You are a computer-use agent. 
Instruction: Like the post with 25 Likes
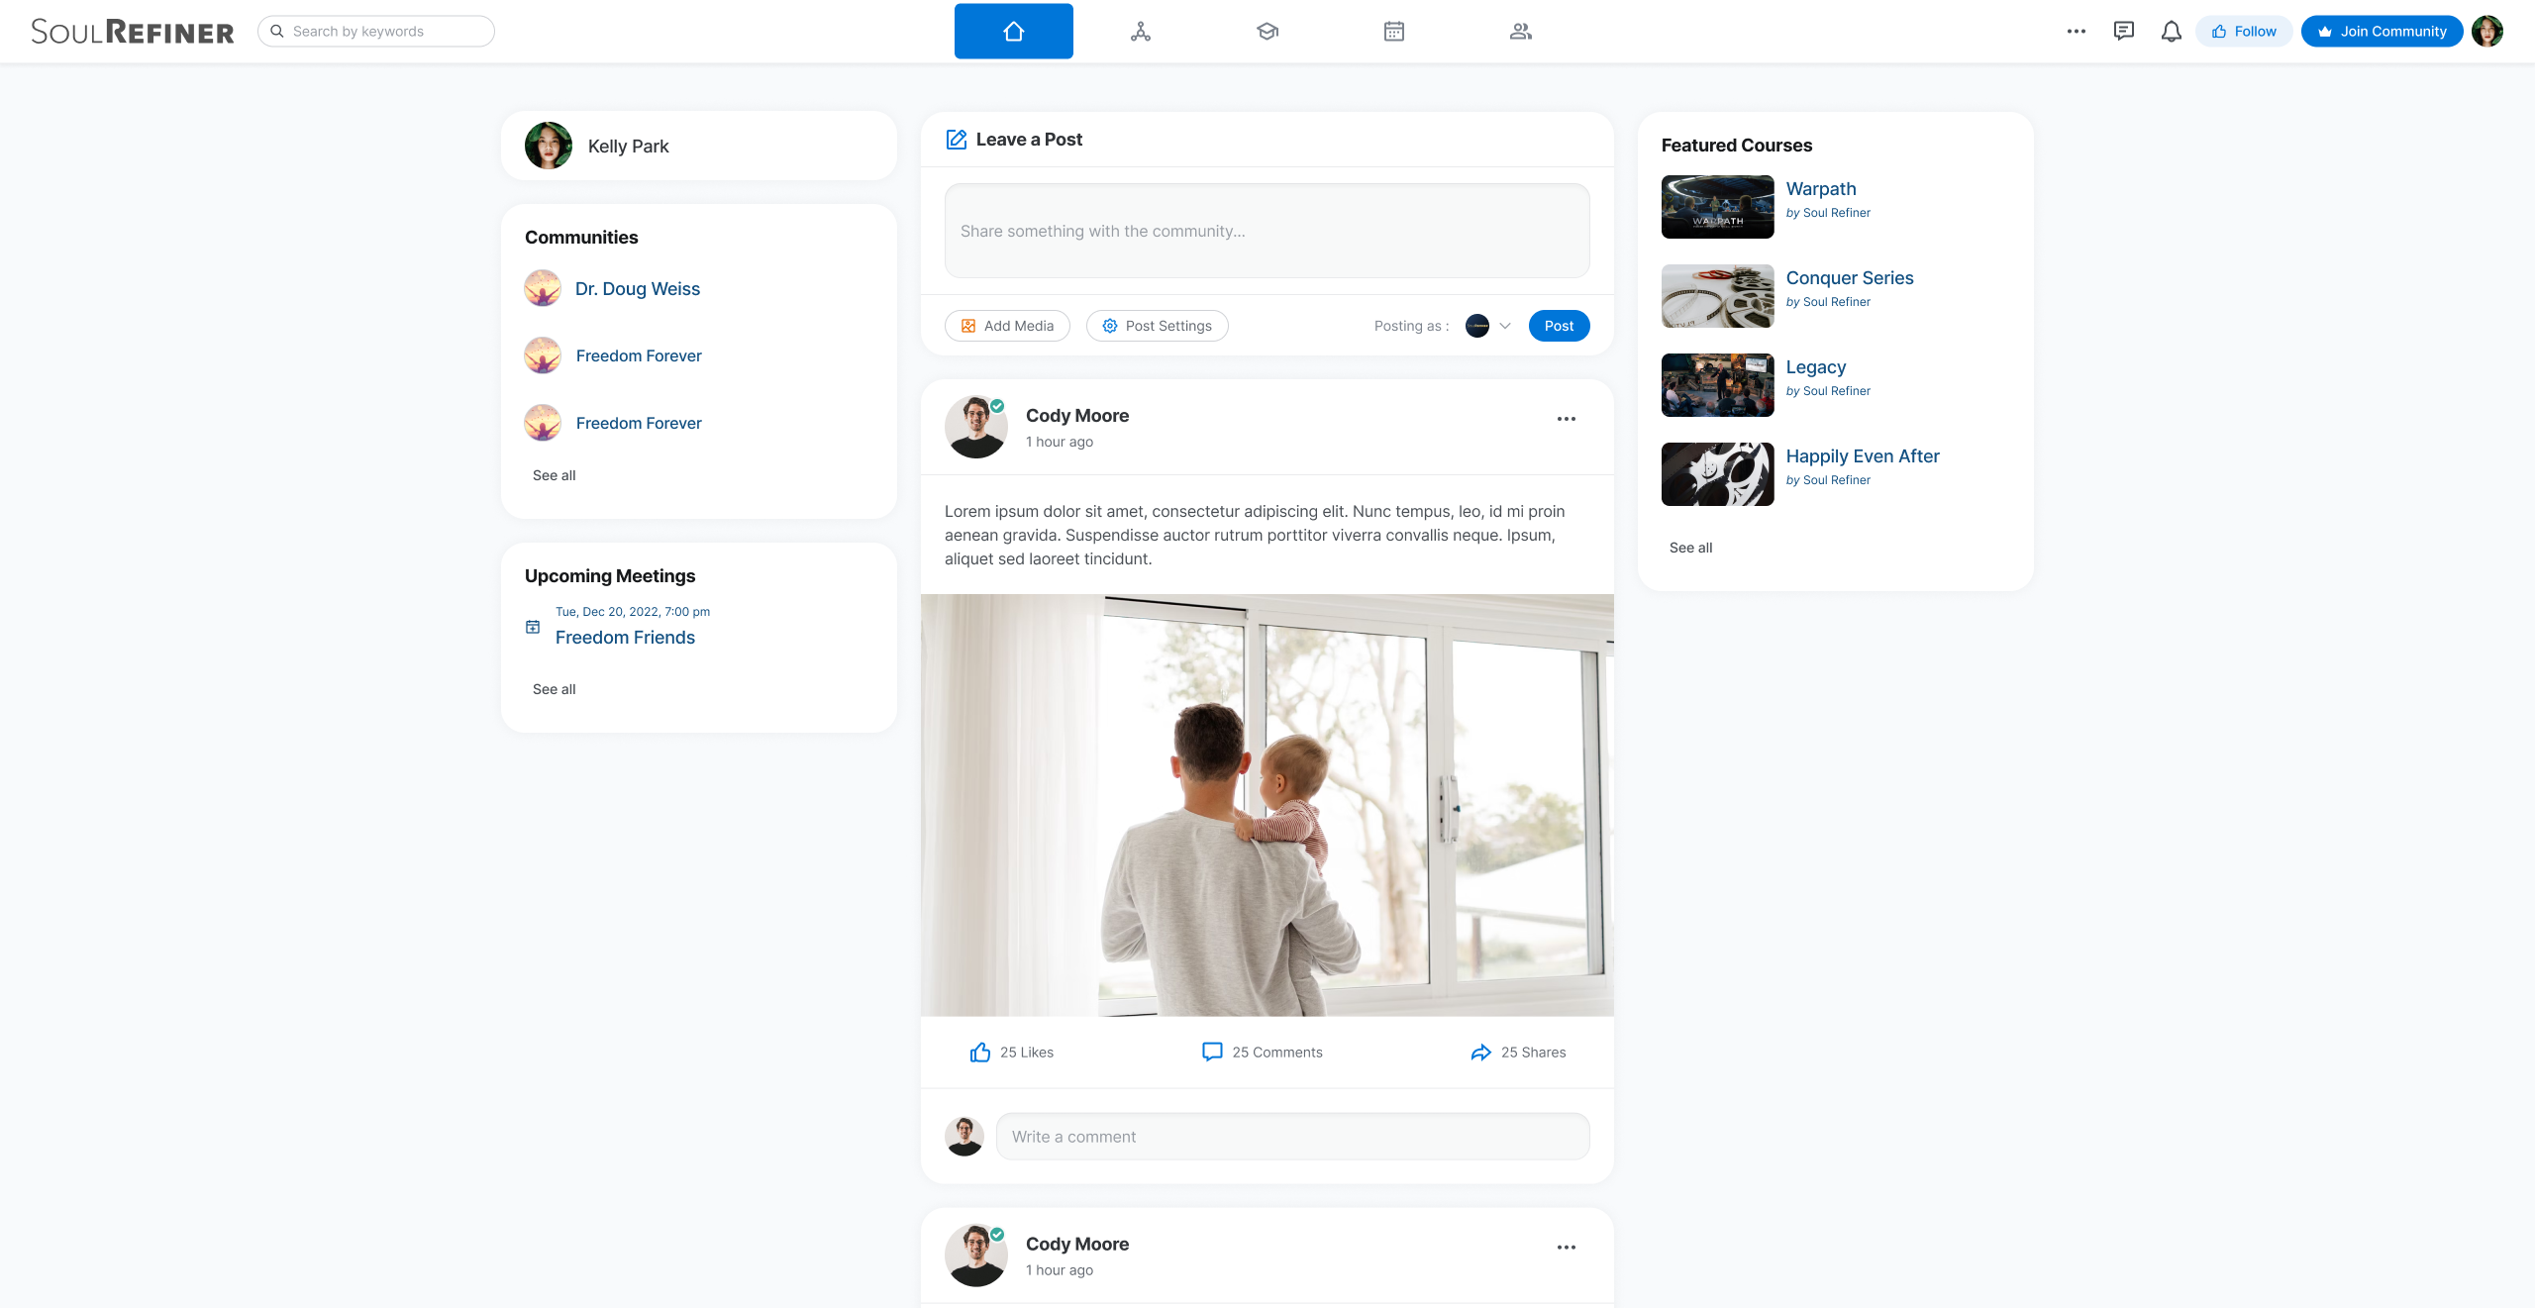(1011, 1053)
